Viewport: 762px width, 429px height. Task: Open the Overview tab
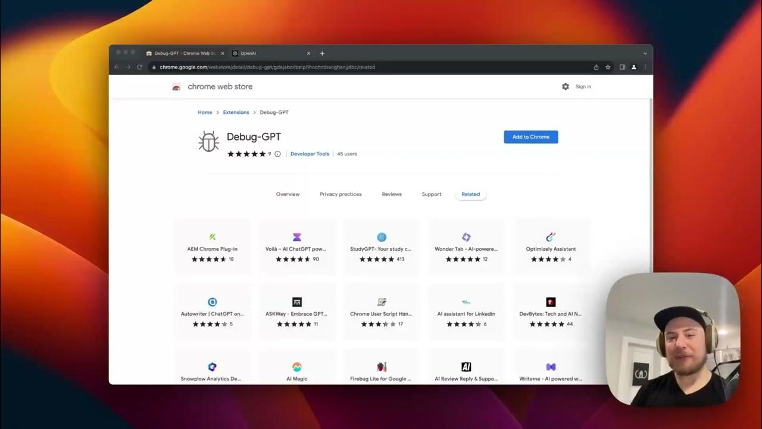click(288, 194)
